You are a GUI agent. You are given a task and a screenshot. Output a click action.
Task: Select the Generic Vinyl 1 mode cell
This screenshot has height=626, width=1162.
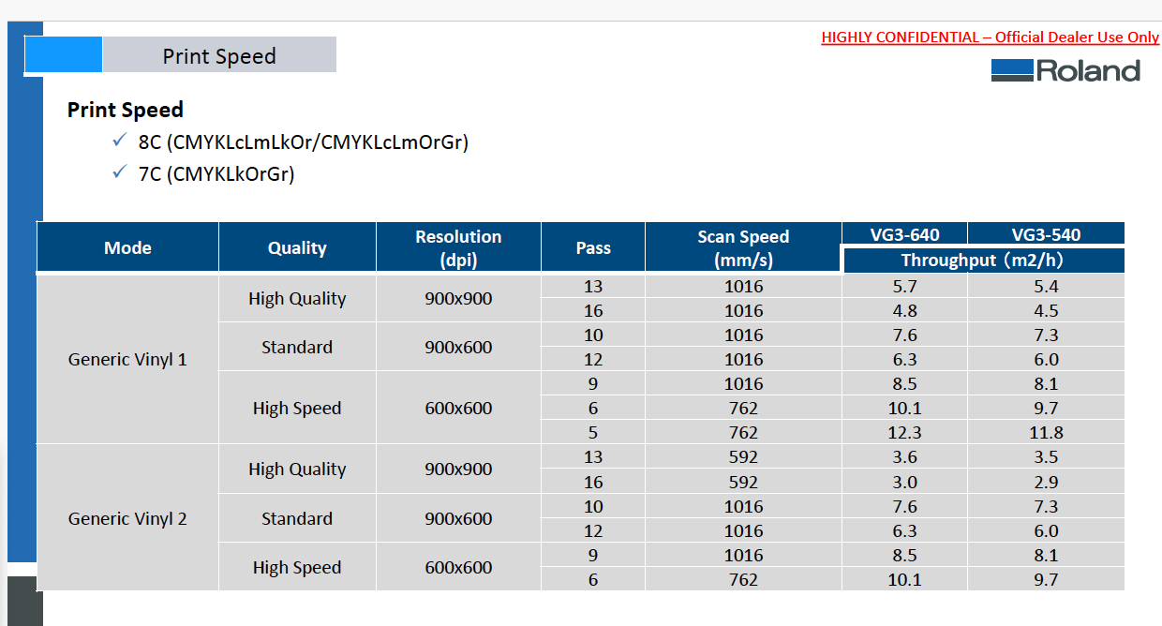click(127, 359)
